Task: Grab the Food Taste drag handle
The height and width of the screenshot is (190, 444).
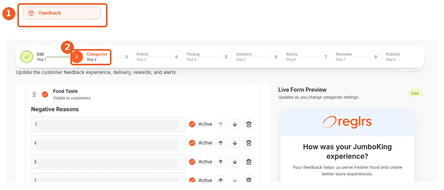Action: point(34,95)
